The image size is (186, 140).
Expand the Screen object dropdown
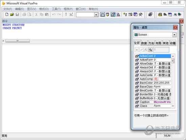pyautogui.click(x=174, y=35)
